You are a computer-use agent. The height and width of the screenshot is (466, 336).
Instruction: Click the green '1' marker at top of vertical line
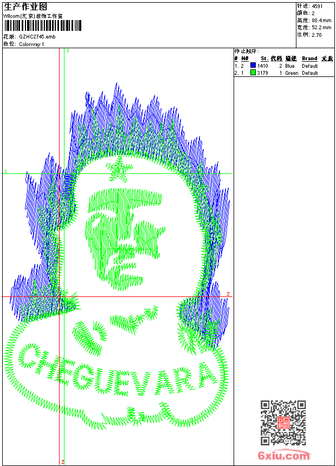click(x=68, y=51)
